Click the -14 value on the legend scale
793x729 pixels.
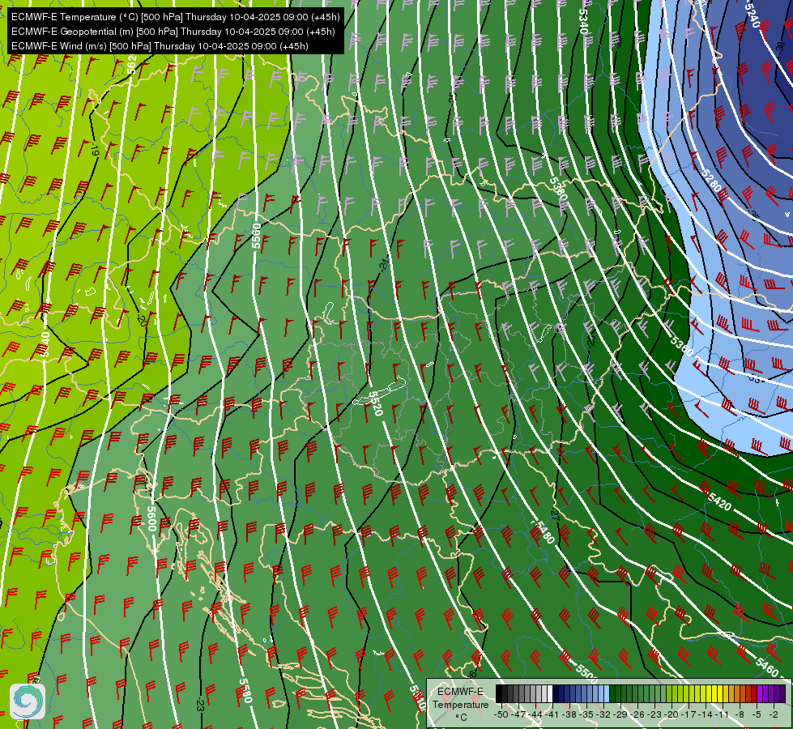[705, 714]
